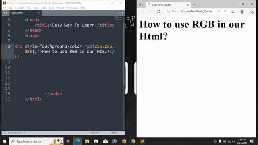Screen dimensions: 258x145
Task: Open the Tab Size: 4 selector
Action: pos(95,133)
